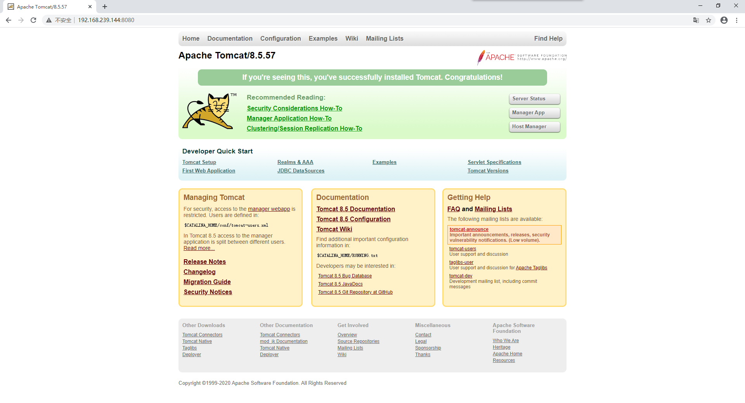The width and height of the screenshot is (745, 403).
Task: Open Tomcat 8.5 Configuration link
Action: pyautogui.click(x=353, y=219)
